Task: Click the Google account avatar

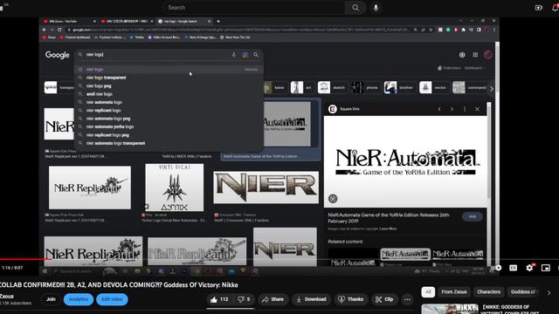Action: (x=488, y=55)
